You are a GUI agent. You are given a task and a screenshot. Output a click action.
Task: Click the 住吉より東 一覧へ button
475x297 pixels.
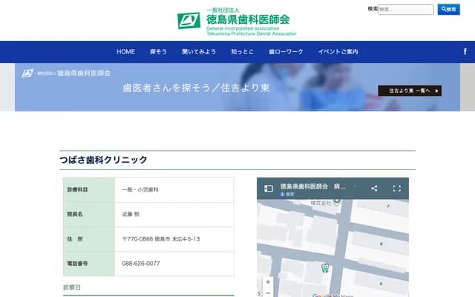(x=410, y=91)
